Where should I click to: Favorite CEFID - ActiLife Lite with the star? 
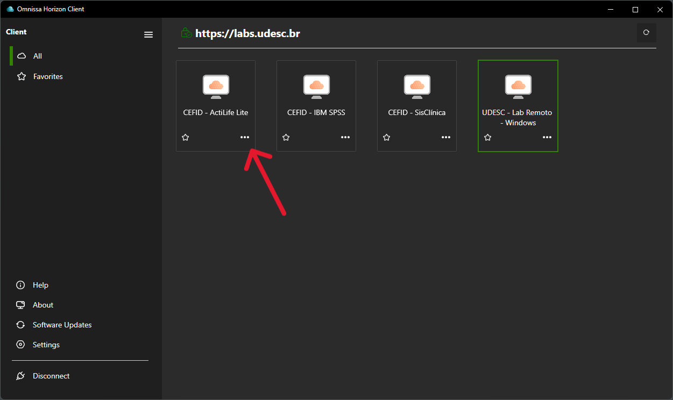[x=186, y=138]
